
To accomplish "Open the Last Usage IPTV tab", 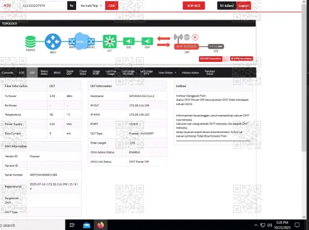I will tap(146, 72).
